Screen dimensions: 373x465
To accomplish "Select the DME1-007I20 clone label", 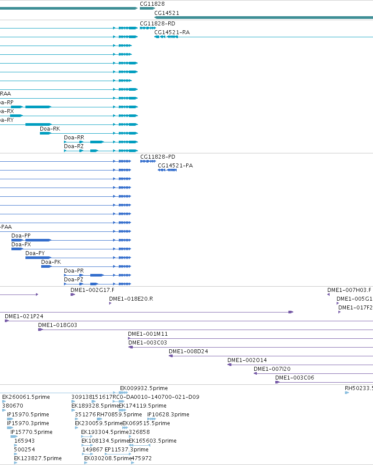I will [272, 369].
